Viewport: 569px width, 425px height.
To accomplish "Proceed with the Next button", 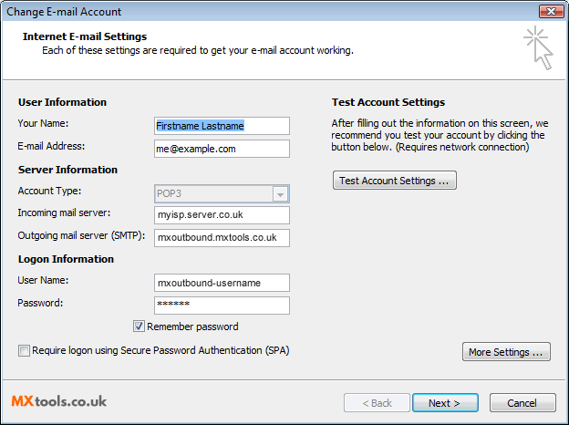I will tap(445, 403).
